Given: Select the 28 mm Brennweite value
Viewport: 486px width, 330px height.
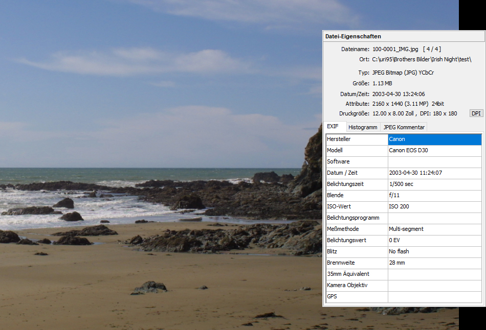Looking at the screenshot, I should tap(434, 263).
